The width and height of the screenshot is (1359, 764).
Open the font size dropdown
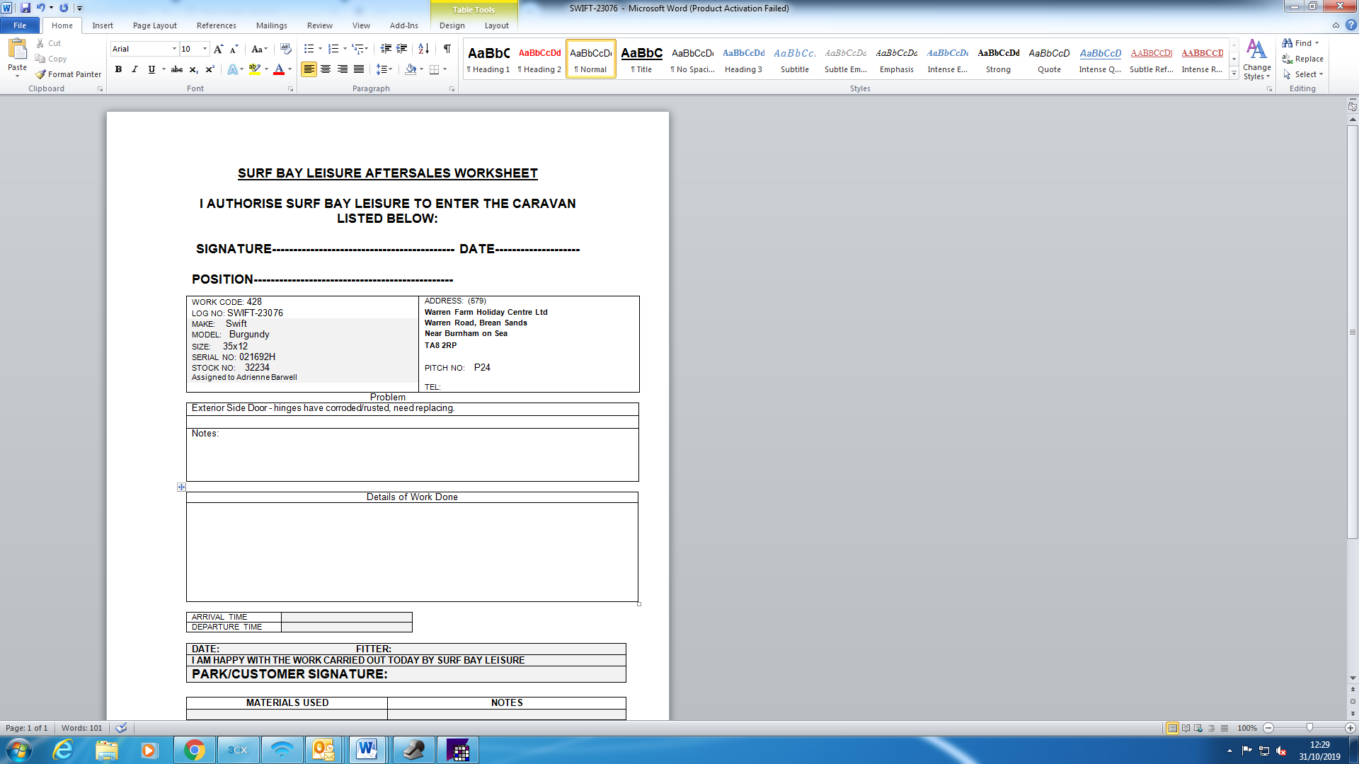(205, 49)
